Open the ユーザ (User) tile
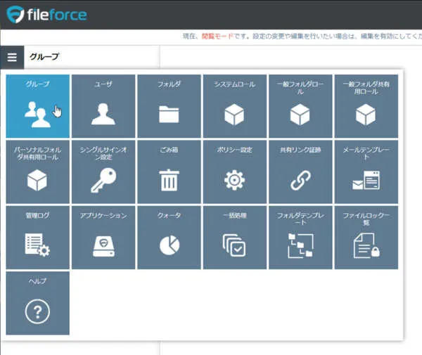 click(103, 106)
